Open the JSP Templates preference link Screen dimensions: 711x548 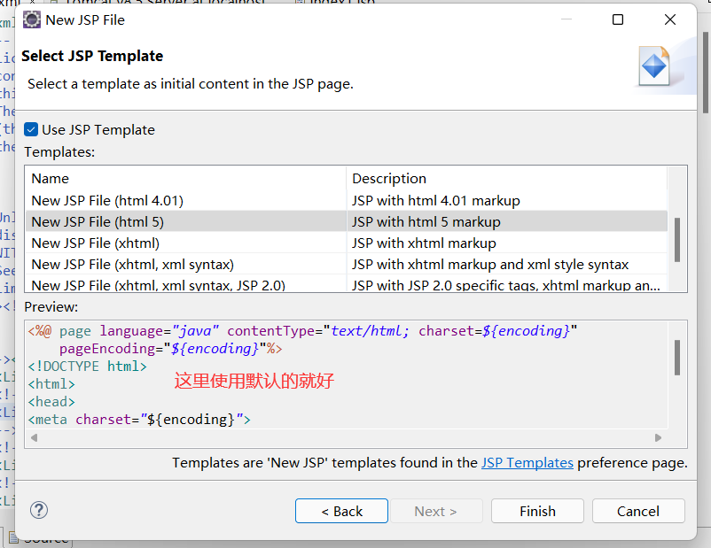pyautogui.click(x=527, y=462)
